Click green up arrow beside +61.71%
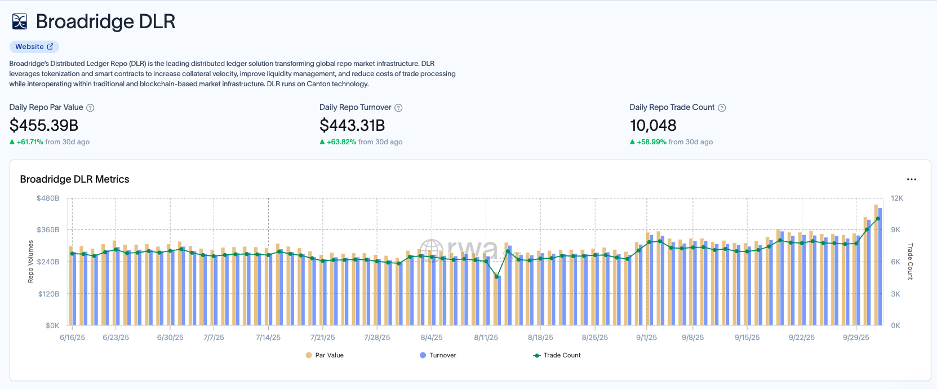 pyautogui.click(x=12, y=142)
